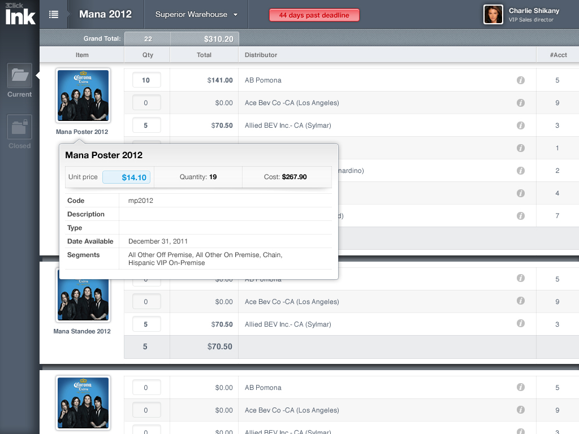Click the Mana Standee 2012 thumbnail image
This screenshot has width=579, height=434.
tap(83, 300)
